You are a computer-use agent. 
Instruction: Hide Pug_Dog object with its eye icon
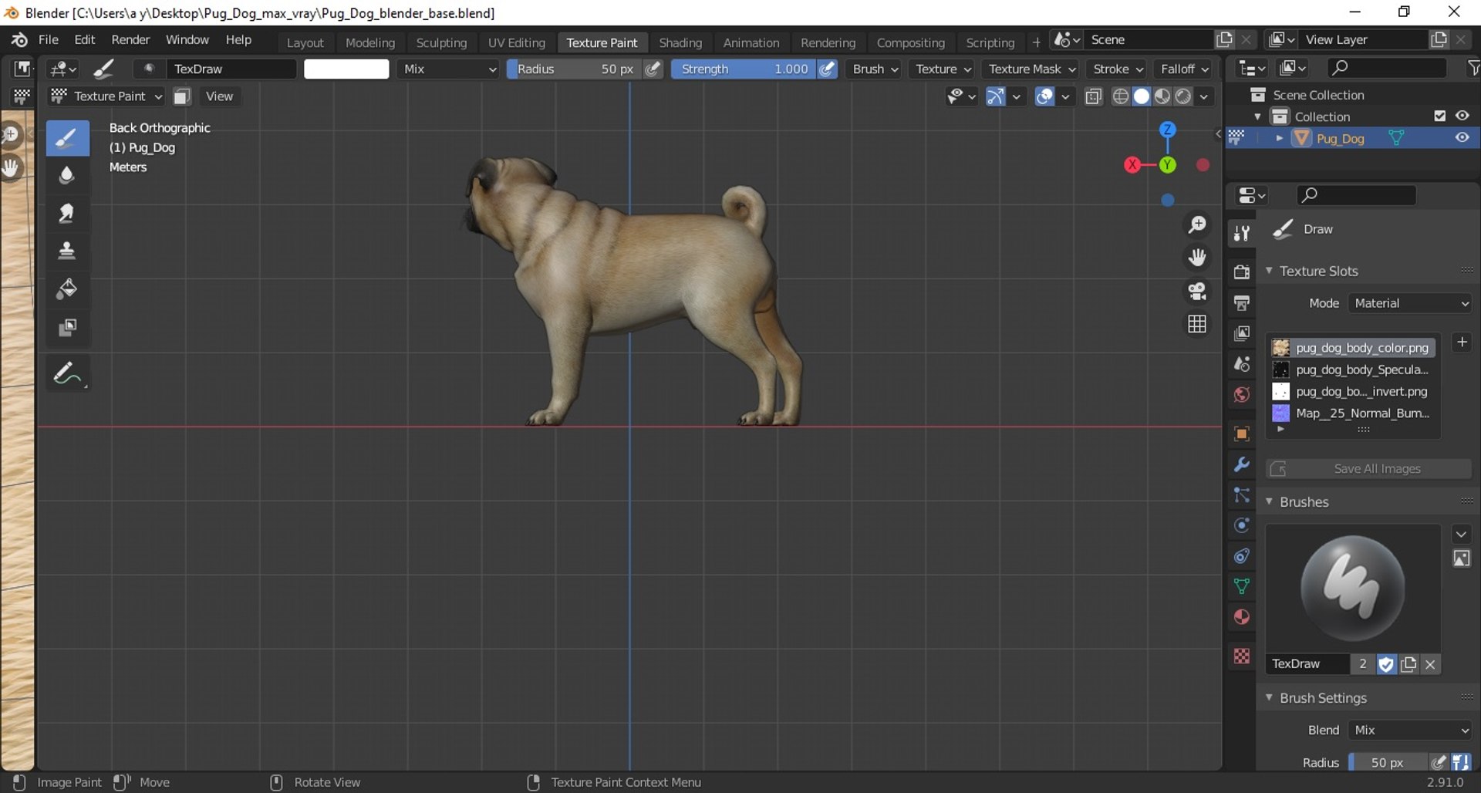(x=1462, y=137)
